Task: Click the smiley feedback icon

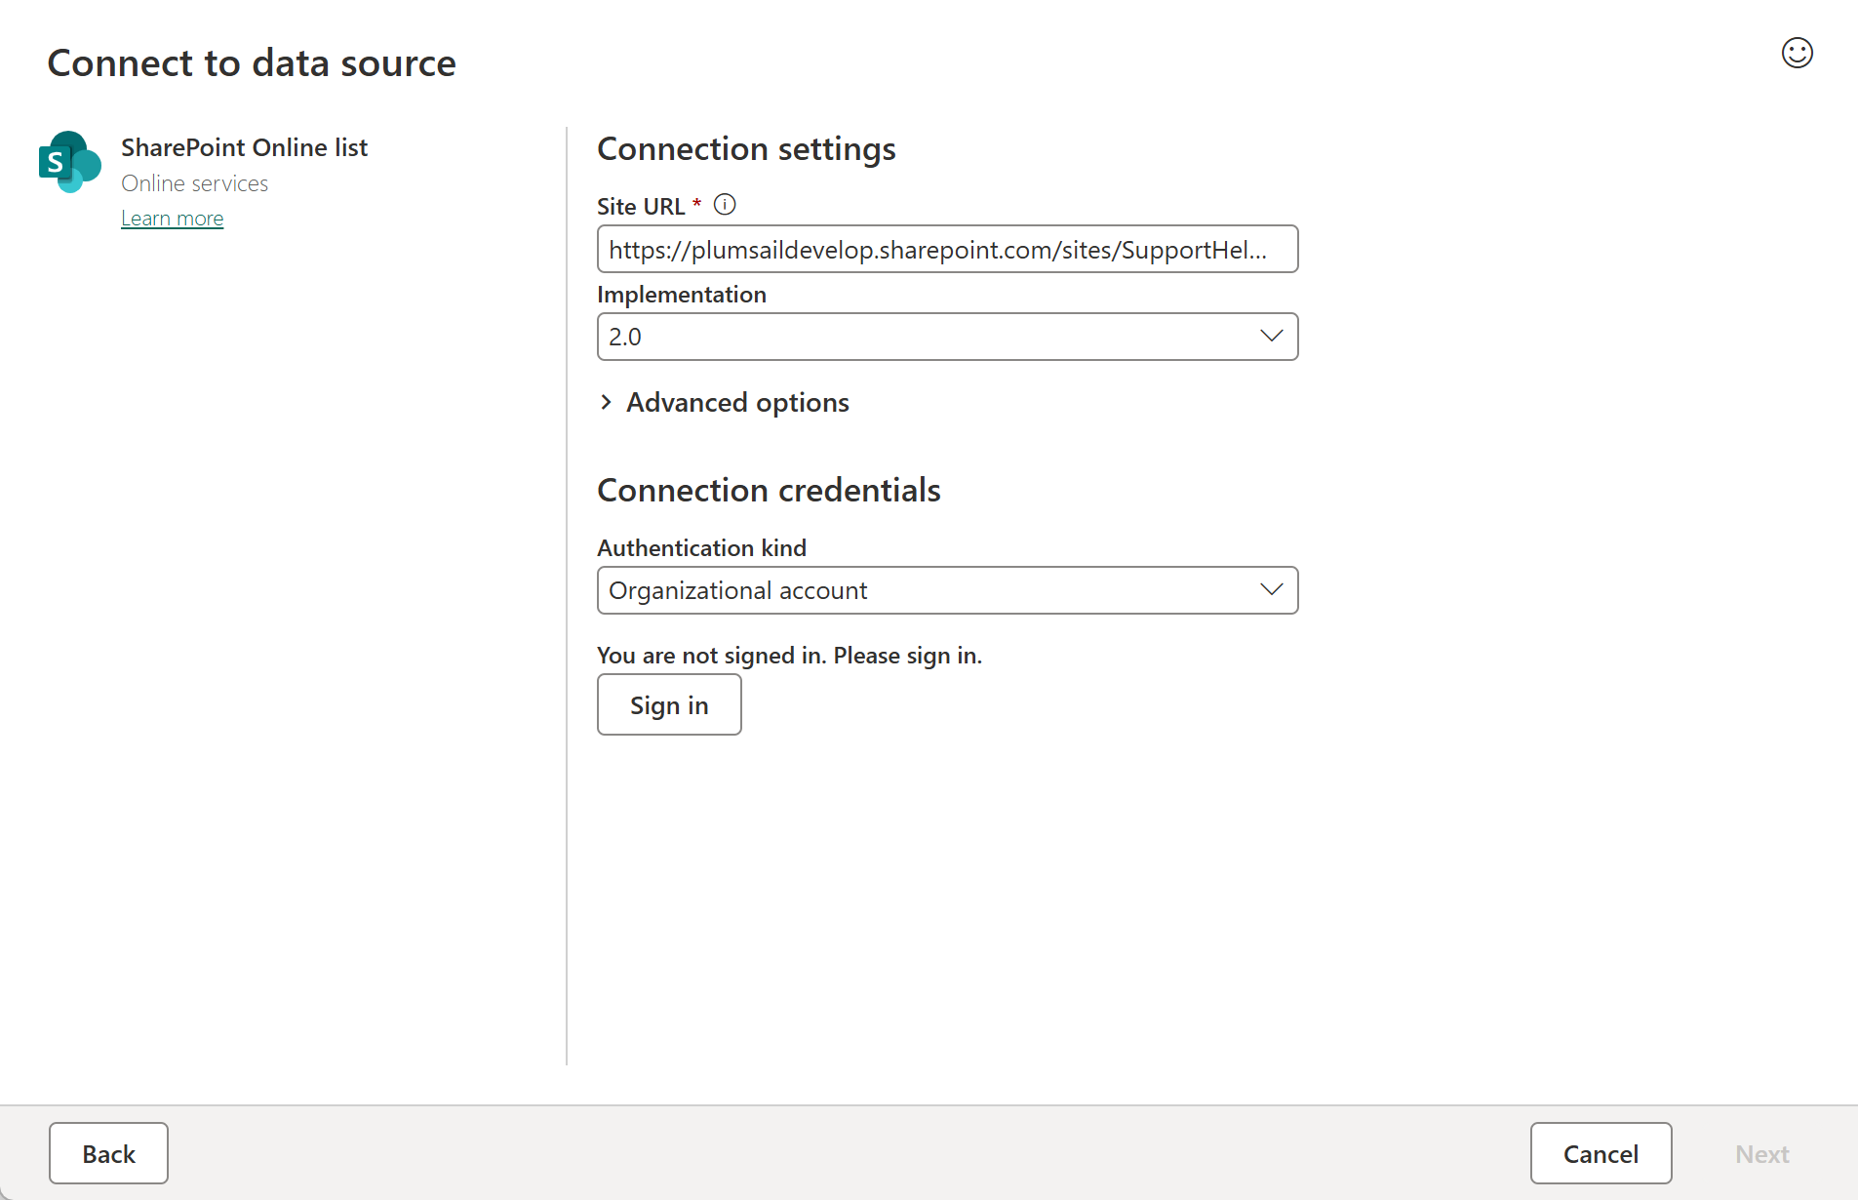Action: click(1797, 53)
